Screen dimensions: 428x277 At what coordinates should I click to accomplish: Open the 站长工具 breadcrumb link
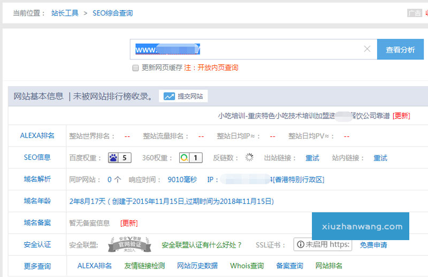[65, 13]
